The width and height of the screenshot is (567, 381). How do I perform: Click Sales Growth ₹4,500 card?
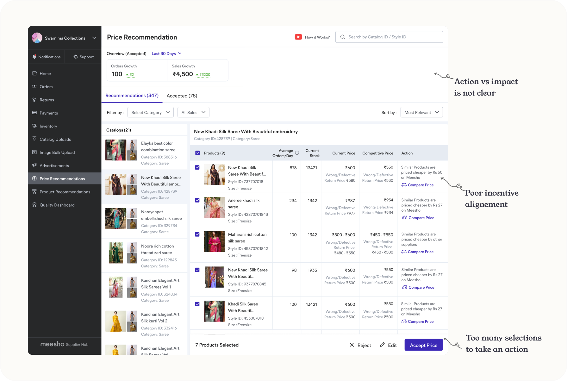(x=198, y=70)
